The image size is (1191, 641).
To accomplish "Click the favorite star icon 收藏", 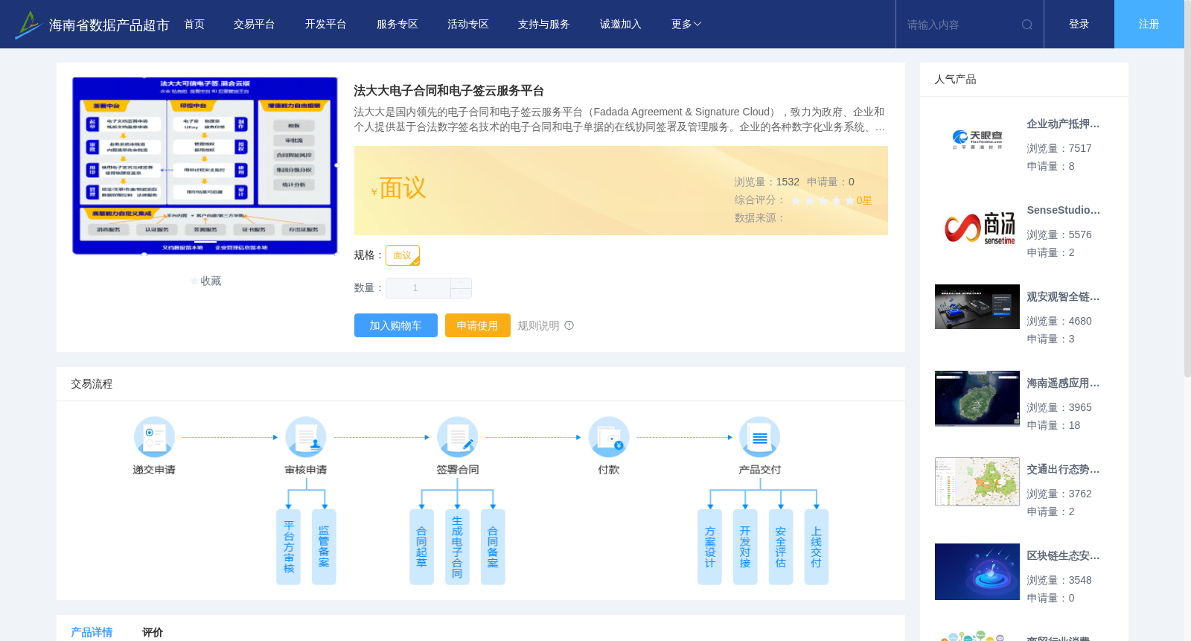I will 195,281.
